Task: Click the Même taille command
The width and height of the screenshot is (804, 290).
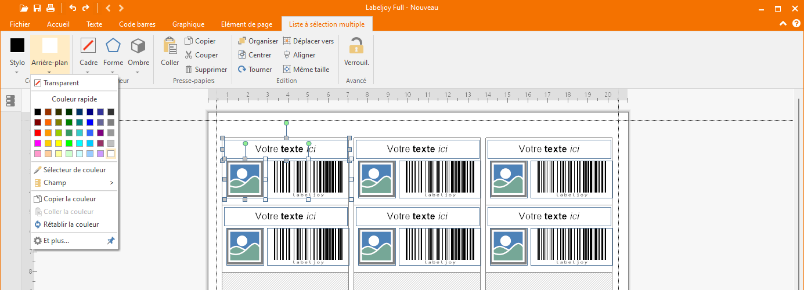Action: (x=306, y=70)
